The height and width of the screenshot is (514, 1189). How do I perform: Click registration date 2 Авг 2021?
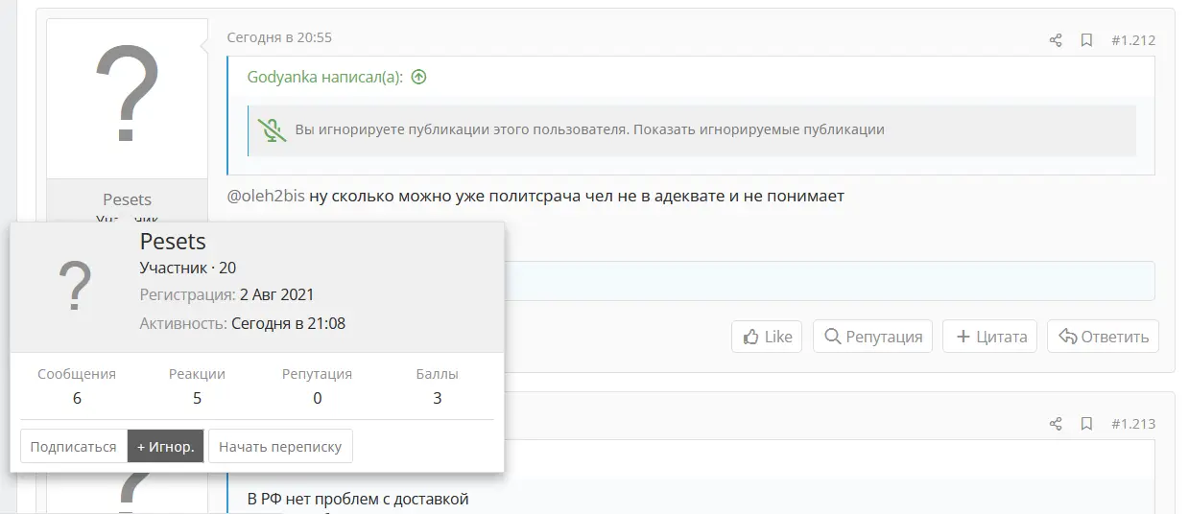tap(276, 294)
